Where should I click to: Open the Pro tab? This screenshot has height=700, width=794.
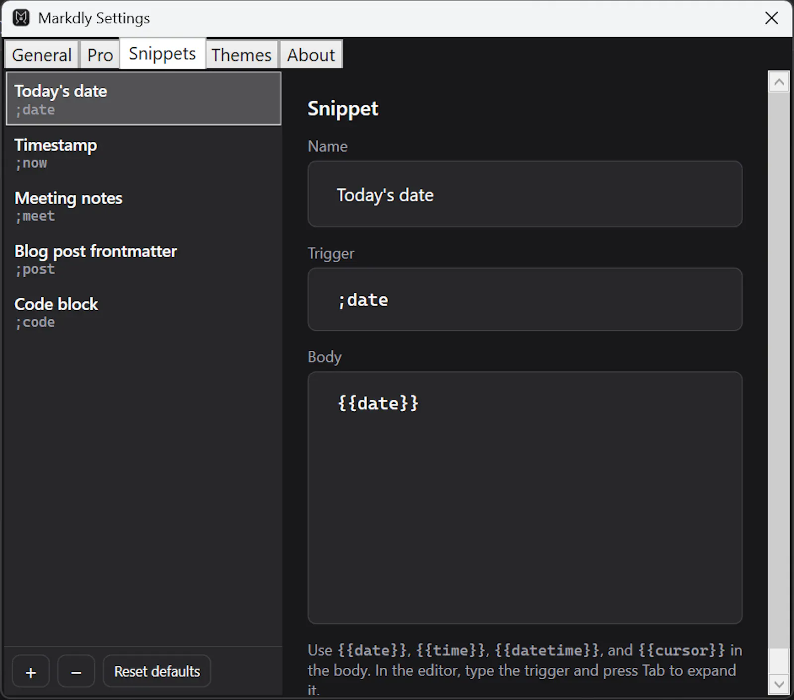point(100,55)
